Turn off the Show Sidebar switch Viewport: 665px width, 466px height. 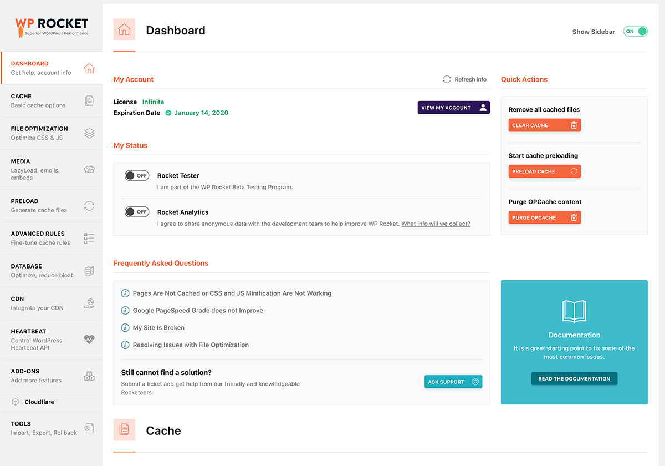click(635, 32)
